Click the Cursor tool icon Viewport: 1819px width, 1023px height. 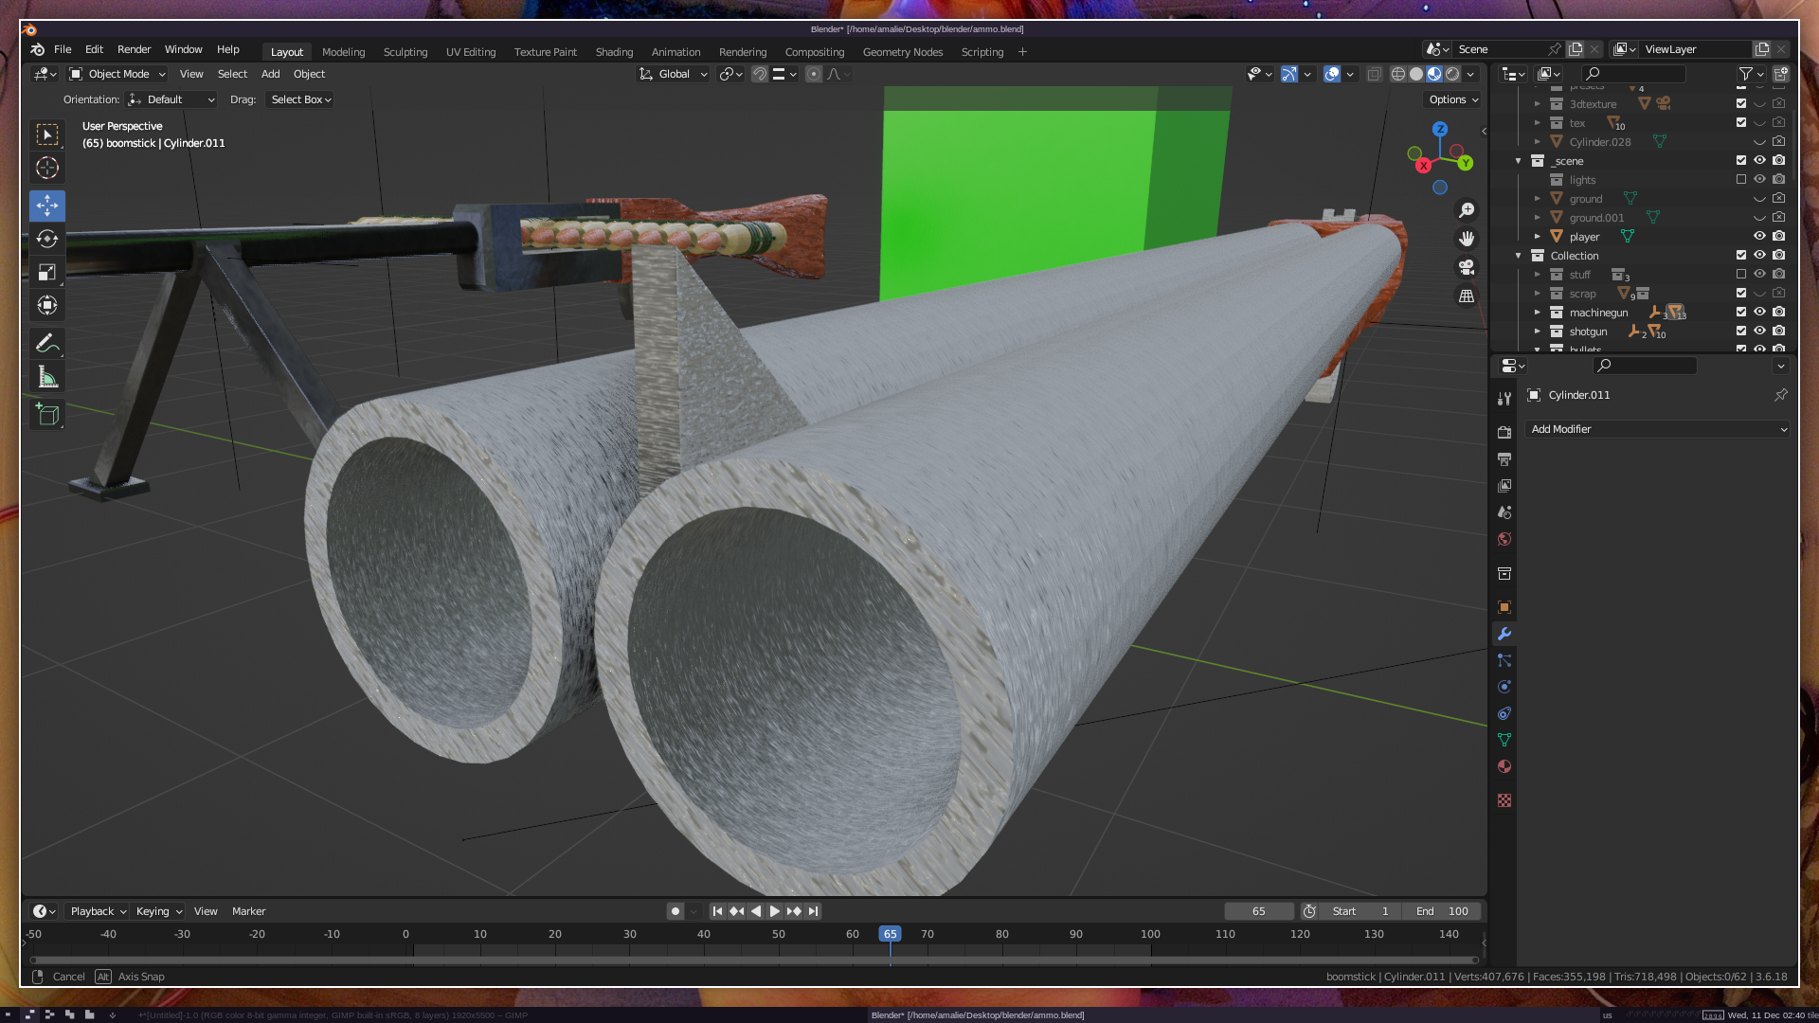[47, 169]
